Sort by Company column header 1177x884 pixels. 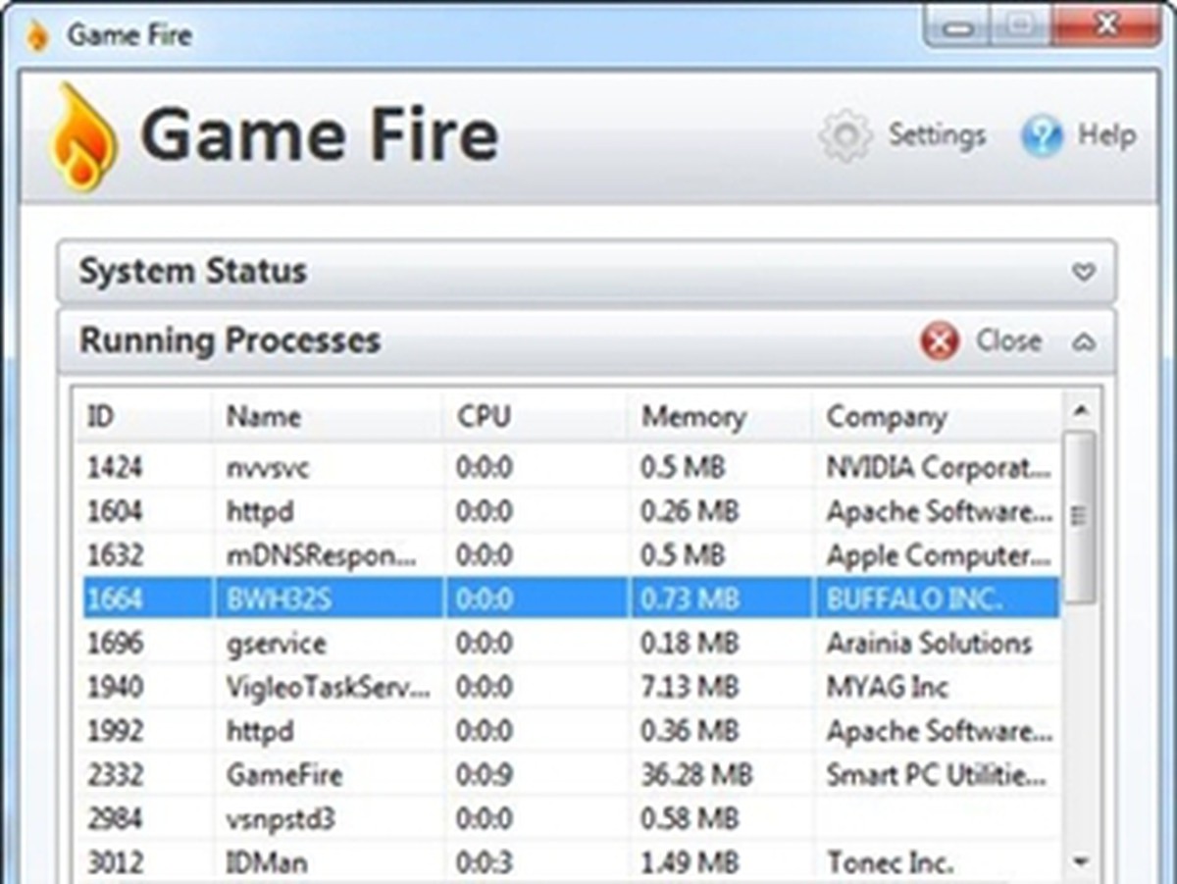pos(938,417)
